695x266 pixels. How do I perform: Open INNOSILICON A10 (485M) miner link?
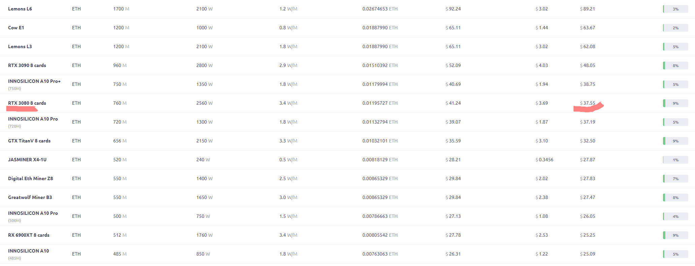pyautogui.click(x=28, y=251)
